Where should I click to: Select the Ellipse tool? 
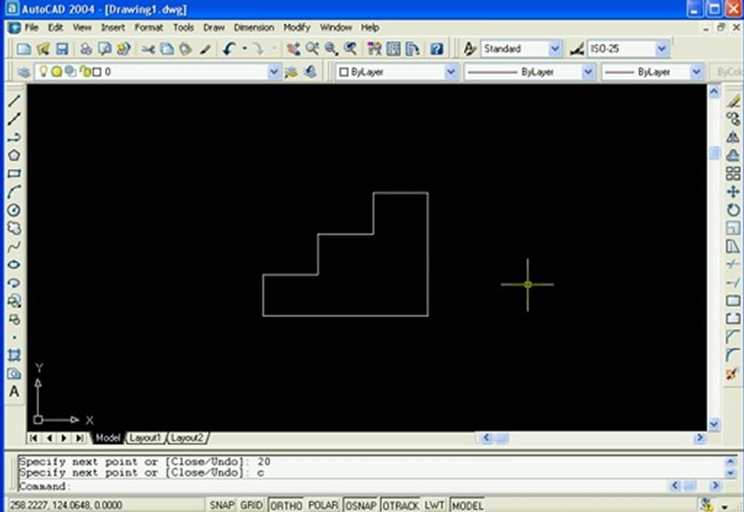point(14,265)
